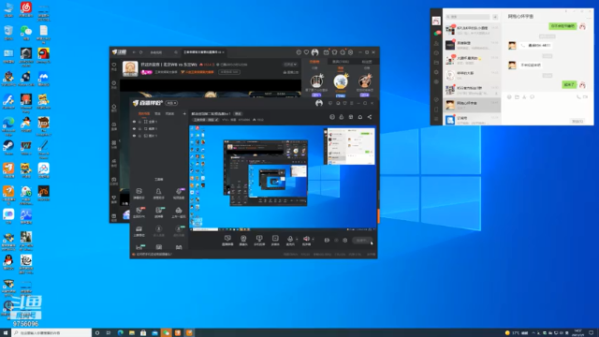Open WeChat plus menu beside search box
The width and height of the screenshot is (599, 337).
495,17
